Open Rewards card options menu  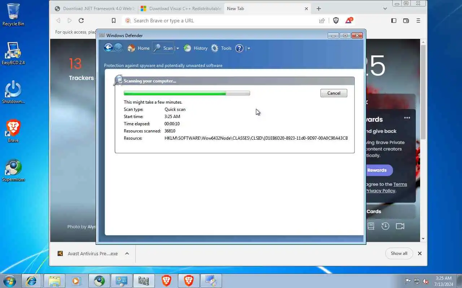tap(407, 118)
